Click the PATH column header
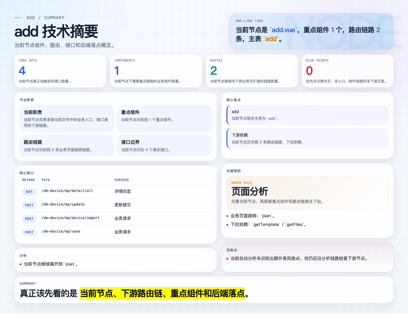Viewport: 408px width, 314px height. click(46, 180)
